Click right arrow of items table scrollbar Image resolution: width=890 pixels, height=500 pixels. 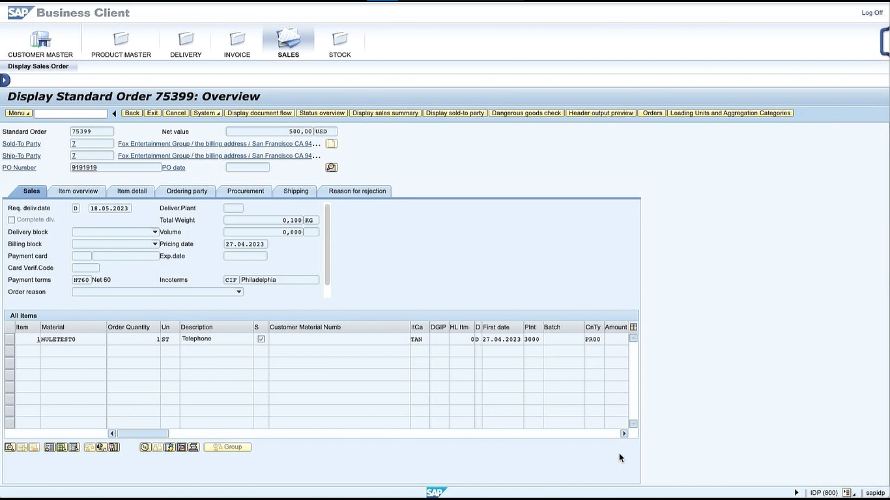pos(624,434)
